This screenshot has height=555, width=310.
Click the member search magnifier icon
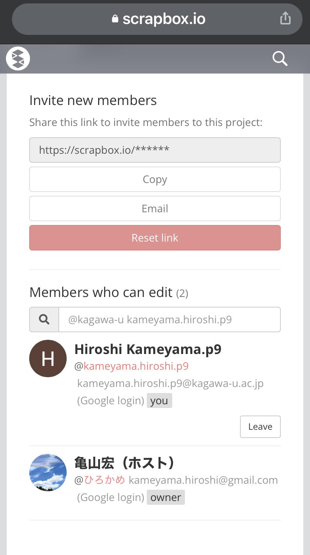coord(44,319)
